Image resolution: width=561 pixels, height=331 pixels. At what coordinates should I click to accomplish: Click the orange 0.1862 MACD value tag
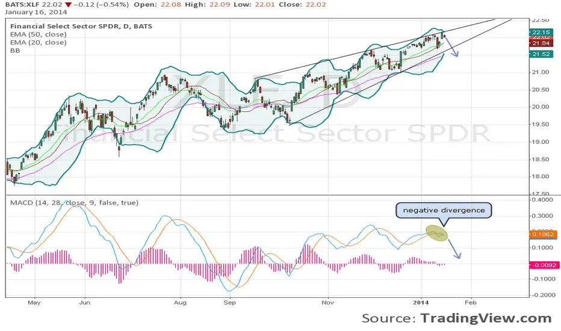click(x=543, y=234)
